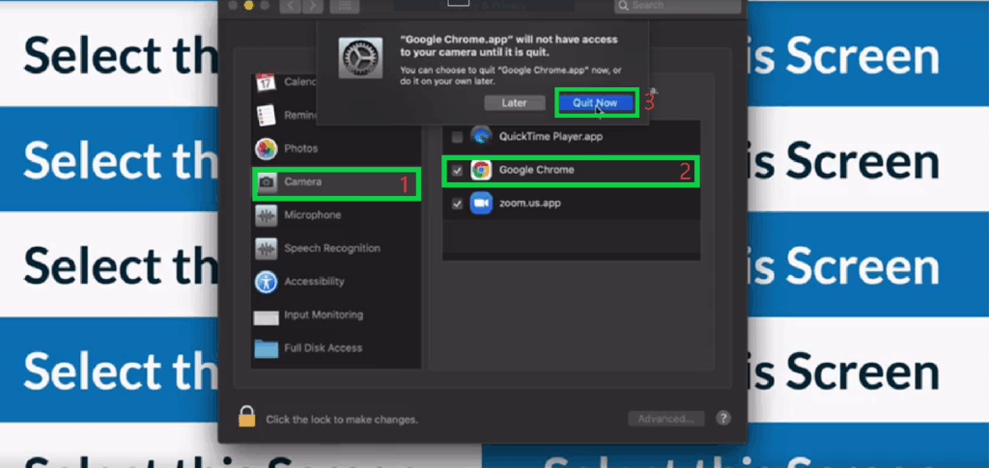Click the padlock icon to make changes
This screenshot has height=468, width=989.
pos(247,418)
